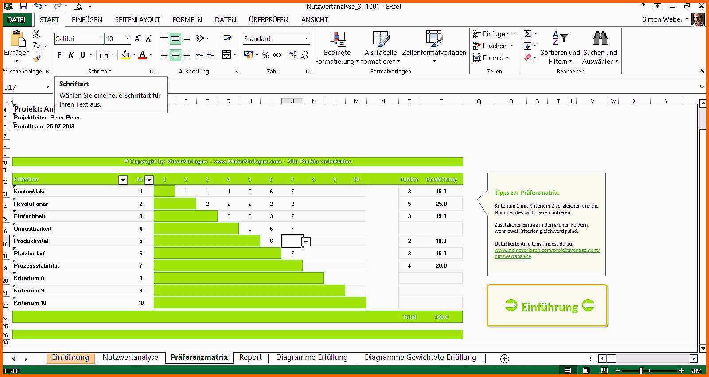Open the Kriterium filter dropdown
The image size is (709, 377).
pos(123,180)
